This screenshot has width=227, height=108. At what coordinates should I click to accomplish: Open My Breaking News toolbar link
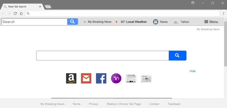pos(98,22)
